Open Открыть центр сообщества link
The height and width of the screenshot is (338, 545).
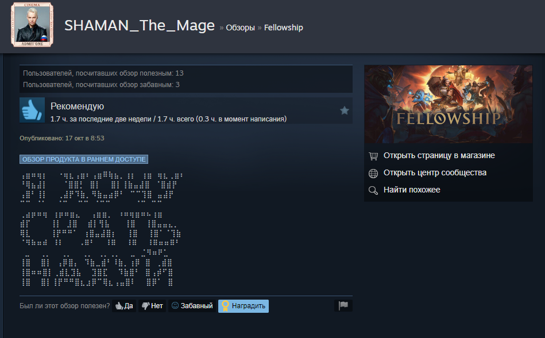tap(435, 172)
